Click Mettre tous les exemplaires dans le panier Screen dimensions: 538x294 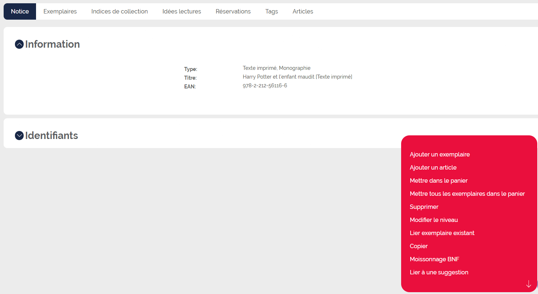coord(467,194)
